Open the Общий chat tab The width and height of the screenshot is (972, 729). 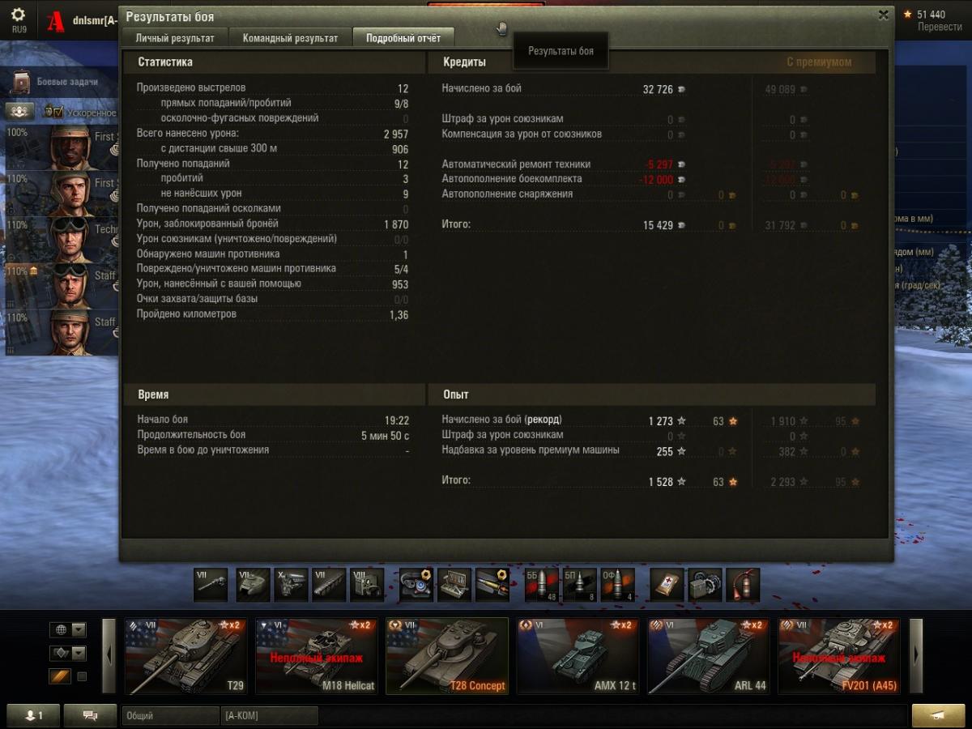(x=170, y=716)
